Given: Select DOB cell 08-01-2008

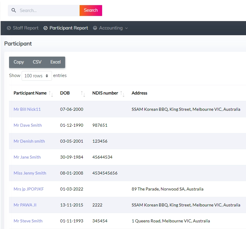Looking at the screenshot, I should [x=72, y=173].
